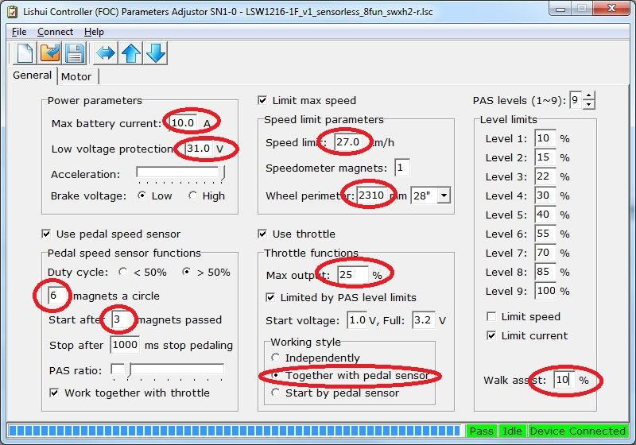Viewport: 636px width, 445px height.
Task: Click the Max battery current field
Action: [x=184, y=123]
